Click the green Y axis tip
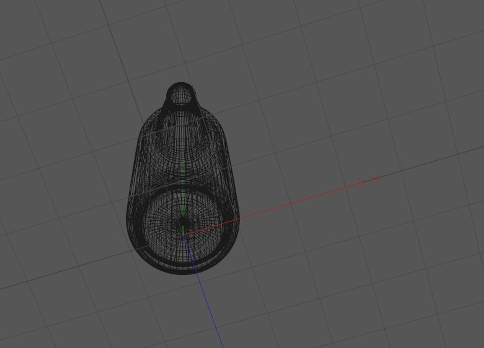Viewport: 484px width, 348px height. click(x=183, y=163)
